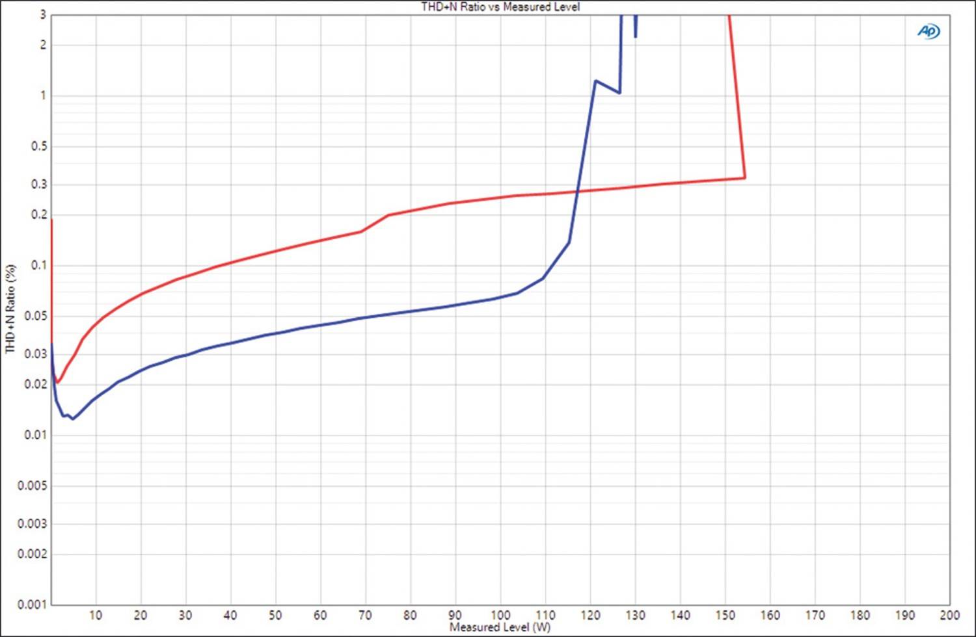The width and height of the screenshot is (976, 637).
Task: Click the X-axis tick label 100
Action: coord(500,615)
